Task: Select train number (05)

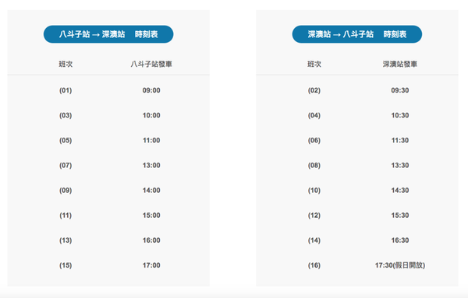Action: click(x=66, y=140)
